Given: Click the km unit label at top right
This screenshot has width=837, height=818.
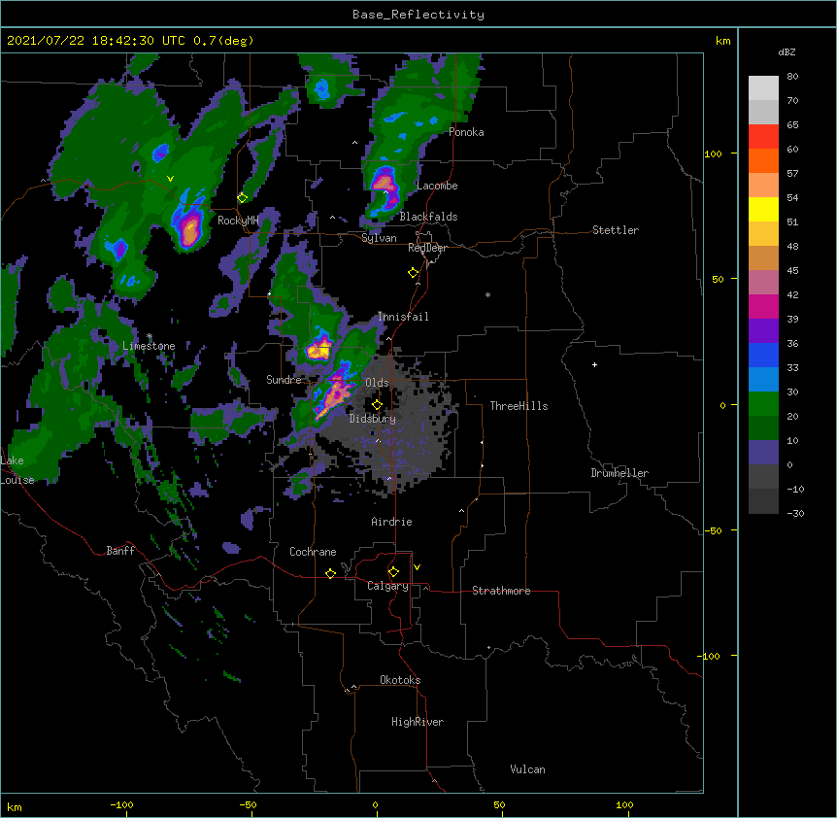Looking at the screenshot, I should point(722,41).
